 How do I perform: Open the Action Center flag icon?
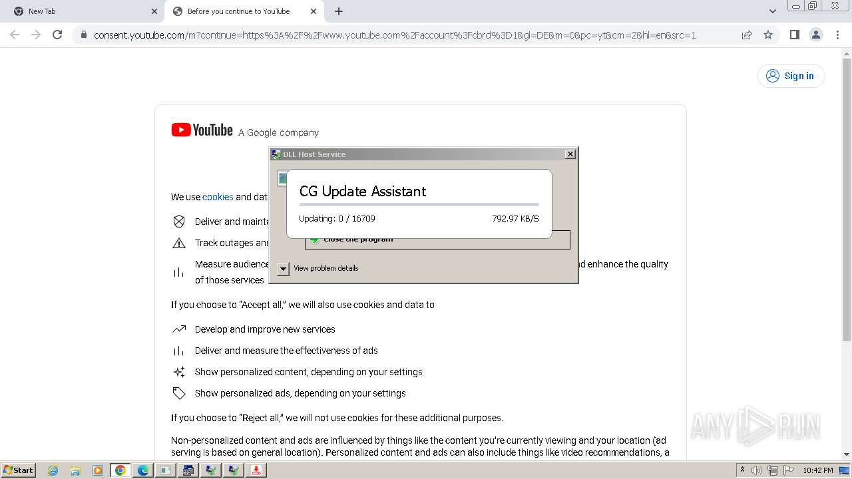click(789, 470)
